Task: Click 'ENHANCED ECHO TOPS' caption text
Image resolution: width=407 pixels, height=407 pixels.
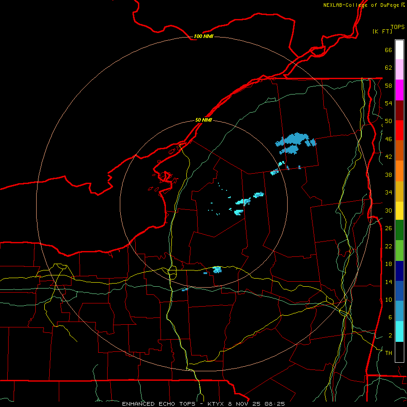Action: [x=159, y=404]
